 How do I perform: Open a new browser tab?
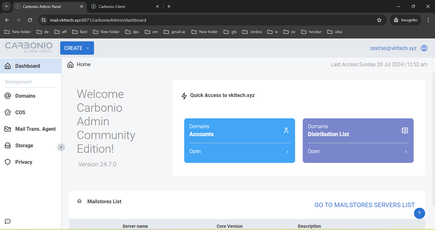tap(169, 6)
